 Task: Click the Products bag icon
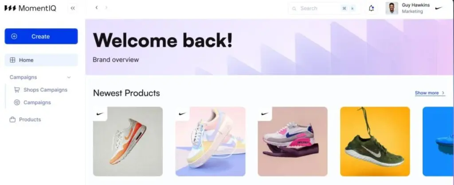(x=12, y=119)
